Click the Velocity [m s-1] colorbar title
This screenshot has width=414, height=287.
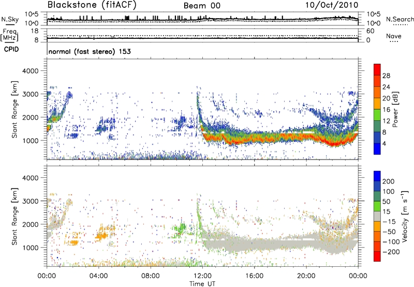pos(404,216)
